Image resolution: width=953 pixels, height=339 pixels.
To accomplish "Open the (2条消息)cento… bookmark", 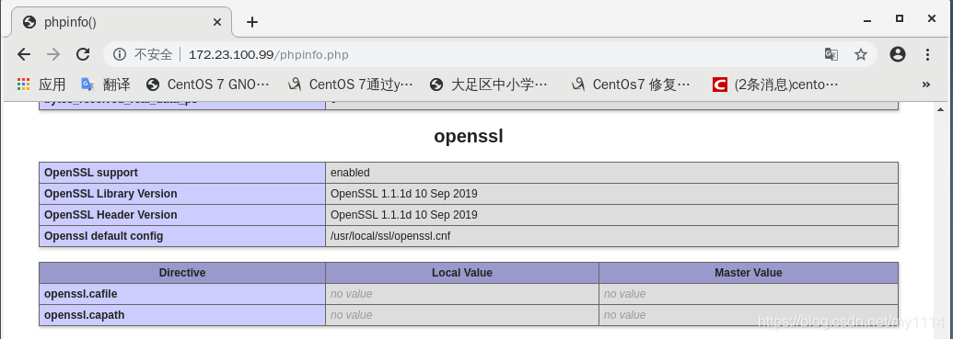I will pos(775,85).
